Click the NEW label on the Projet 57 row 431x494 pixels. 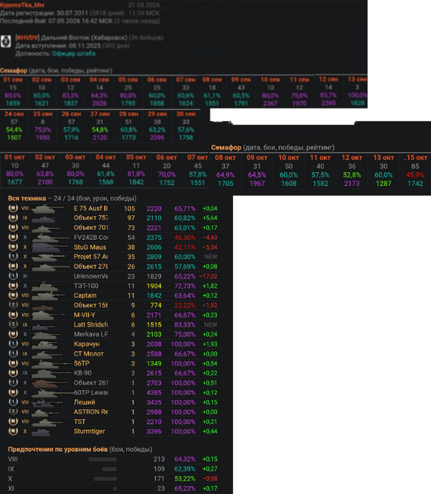click(211, 257)
